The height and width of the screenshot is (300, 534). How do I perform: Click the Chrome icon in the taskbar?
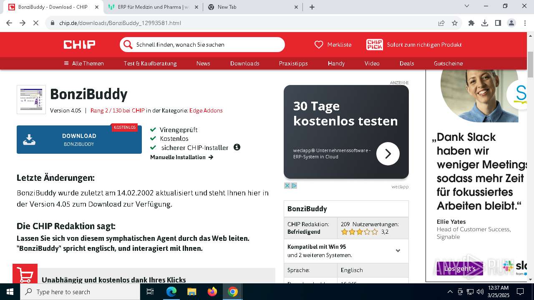233,292
